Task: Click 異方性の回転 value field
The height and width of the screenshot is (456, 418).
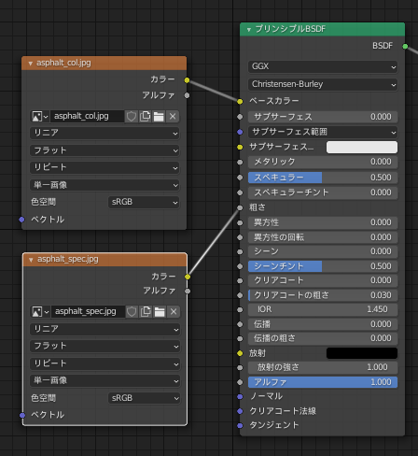Action: (x=323, y=237)
